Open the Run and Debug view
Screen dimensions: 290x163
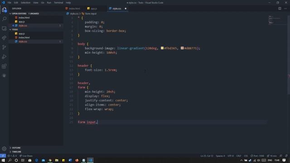[4, 57]
